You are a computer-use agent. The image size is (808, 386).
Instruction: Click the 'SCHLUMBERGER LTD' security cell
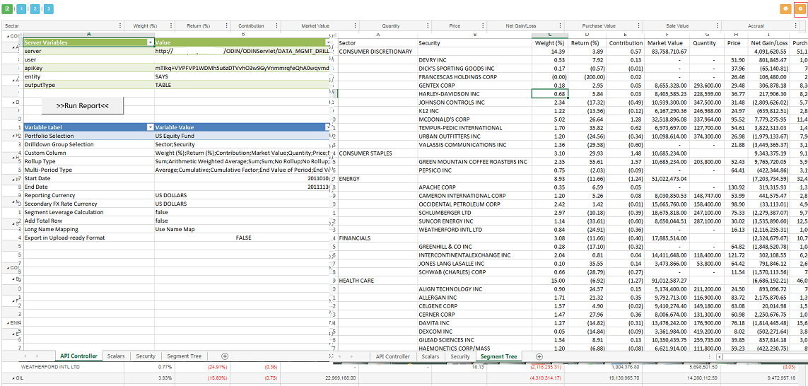click(474, 212)
